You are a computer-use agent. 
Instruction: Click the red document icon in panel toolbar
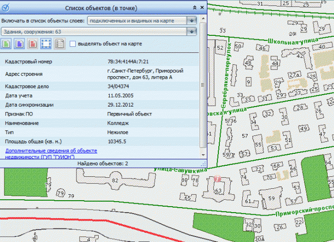coord(32,44)
